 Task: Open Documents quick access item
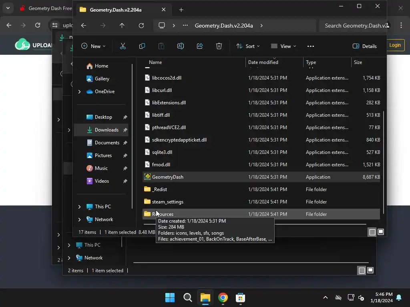coord(101,143)
